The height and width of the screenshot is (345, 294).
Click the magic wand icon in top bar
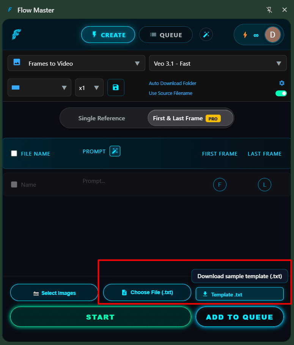(x=206, y=35)
